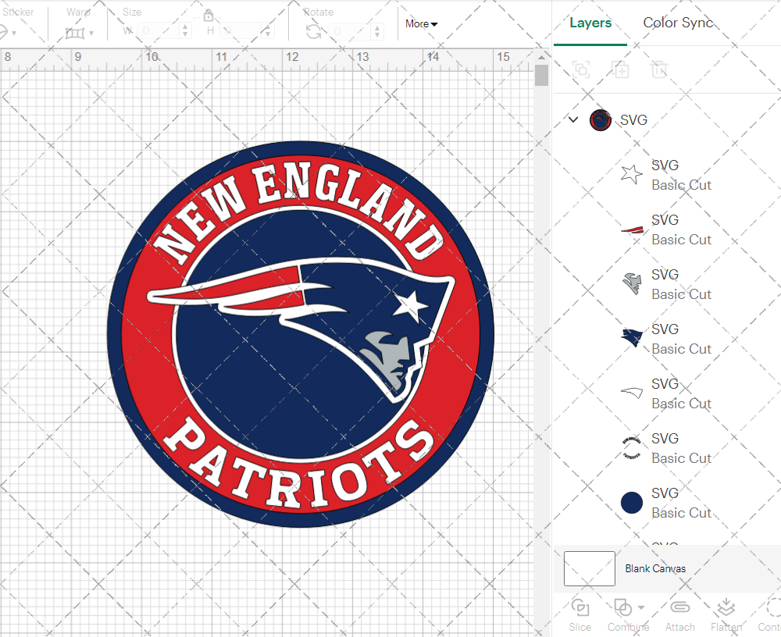Switch to the Layers tab
781x637 pixels.
click(590, 23)
